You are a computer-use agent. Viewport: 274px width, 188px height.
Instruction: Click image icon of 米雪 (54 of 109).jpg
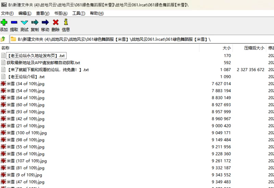(x=3, y=91)
